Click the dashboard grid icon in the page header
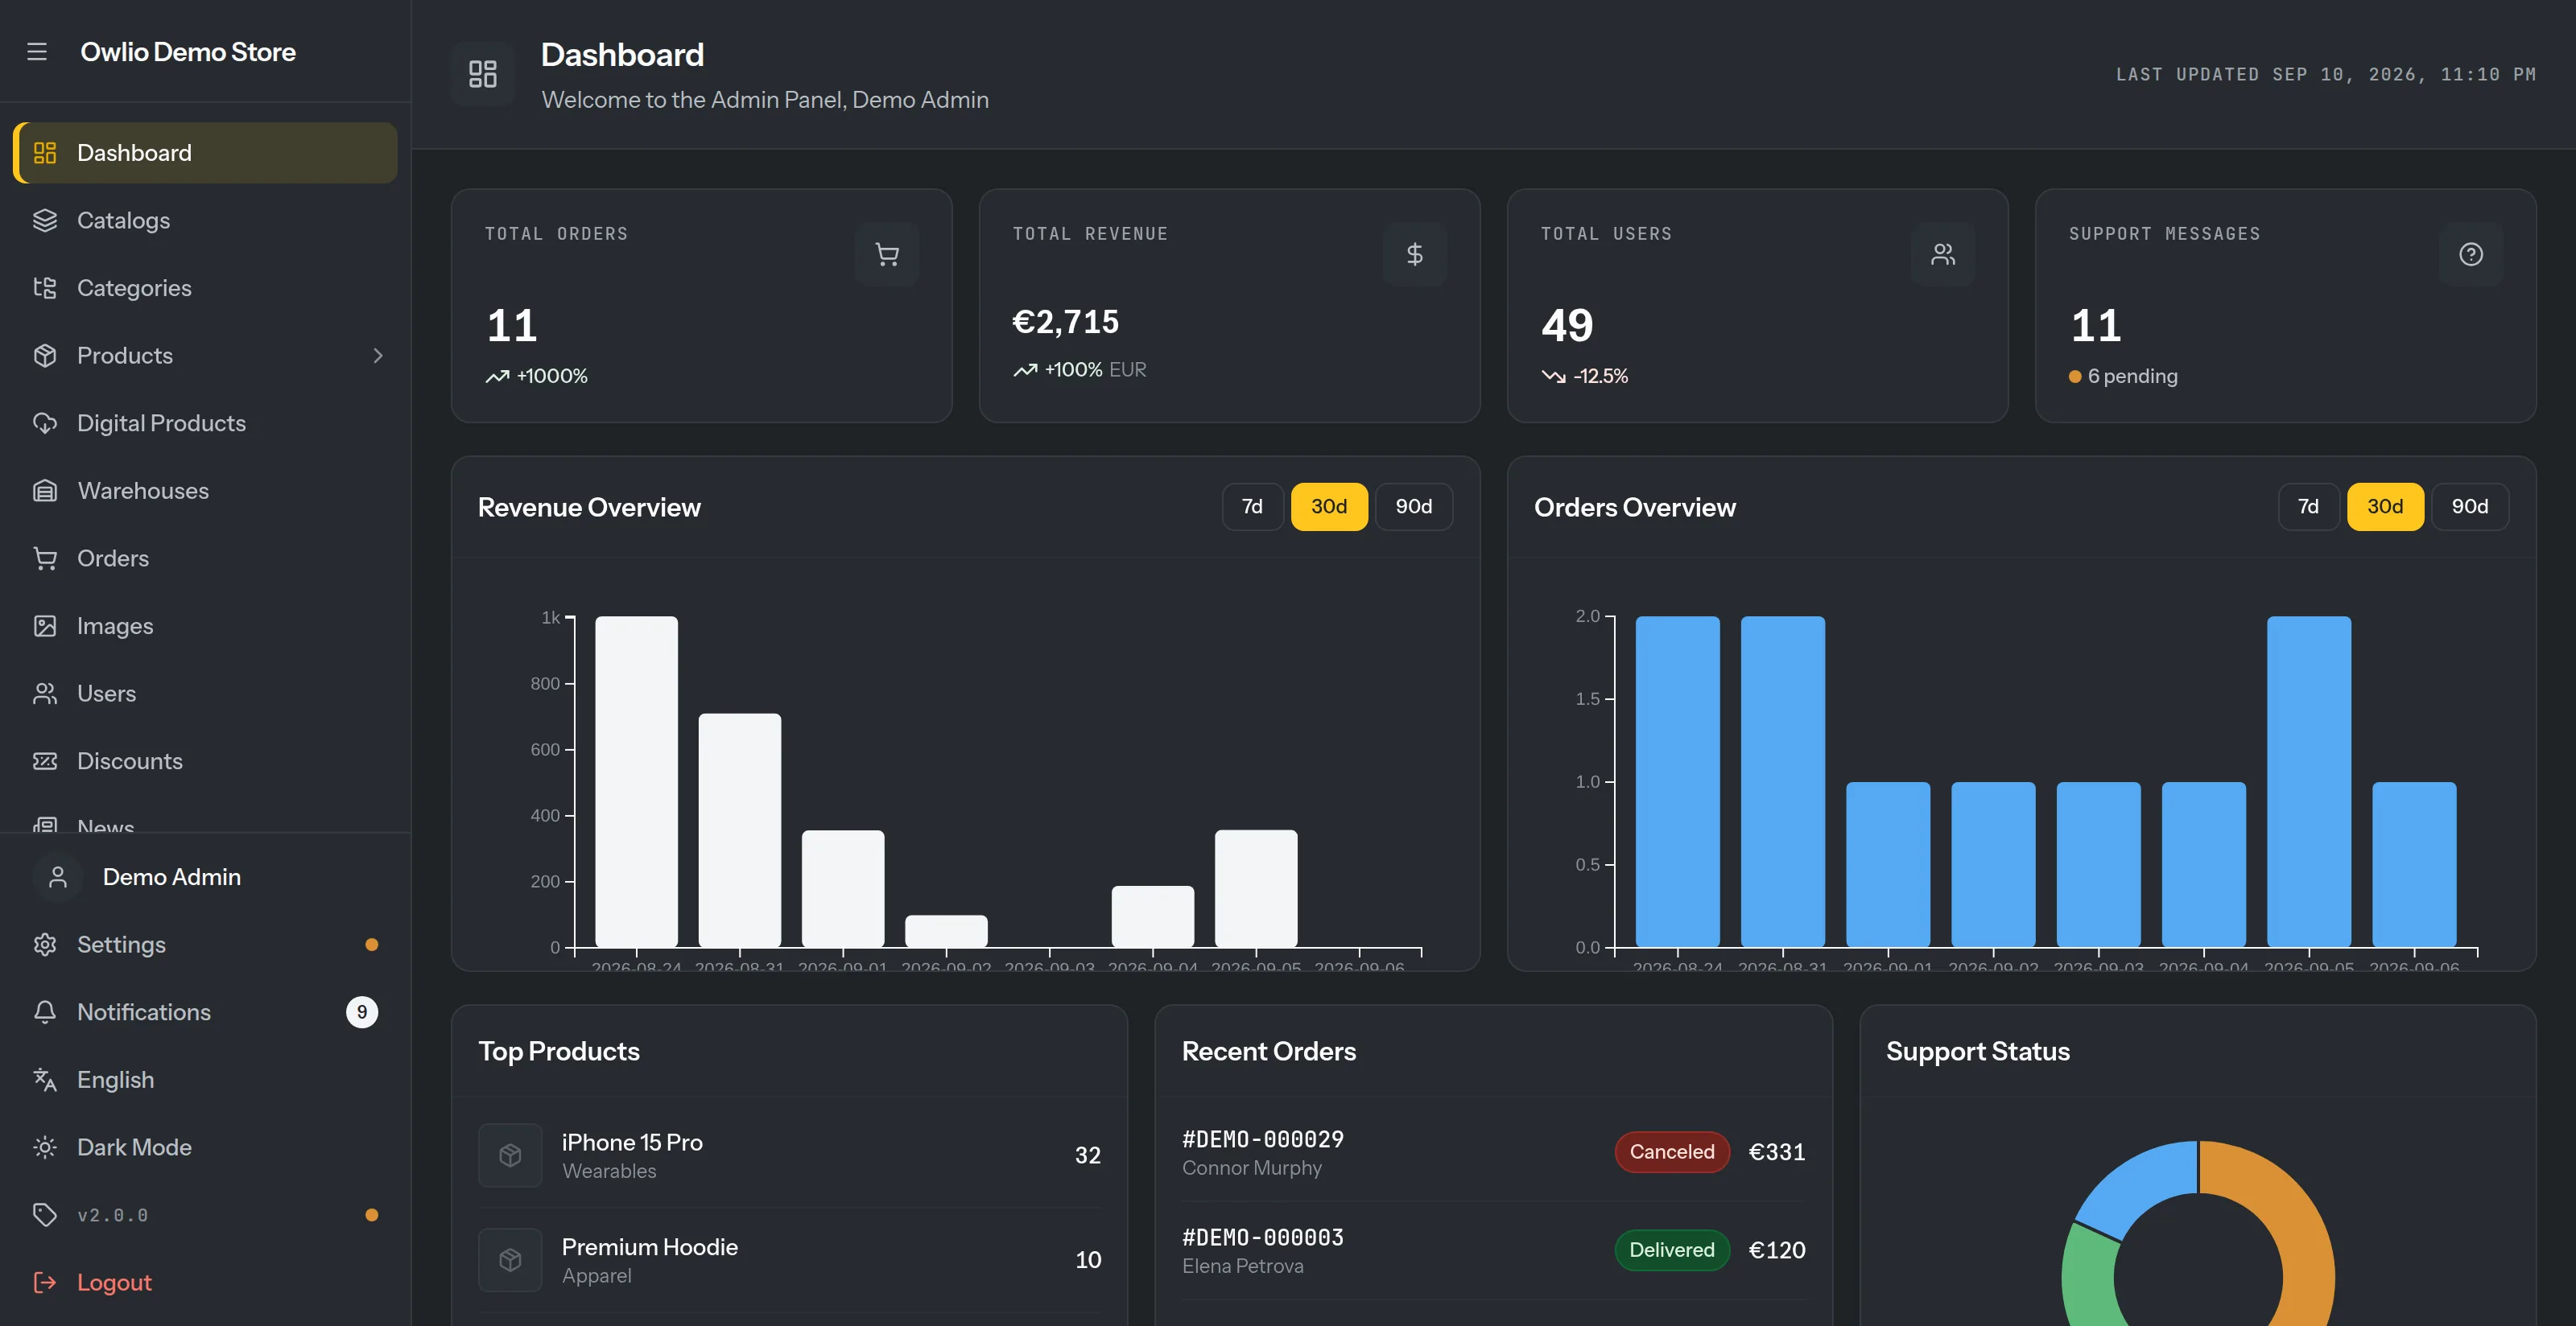The image size is (2576, 1326). pos(483,74)
